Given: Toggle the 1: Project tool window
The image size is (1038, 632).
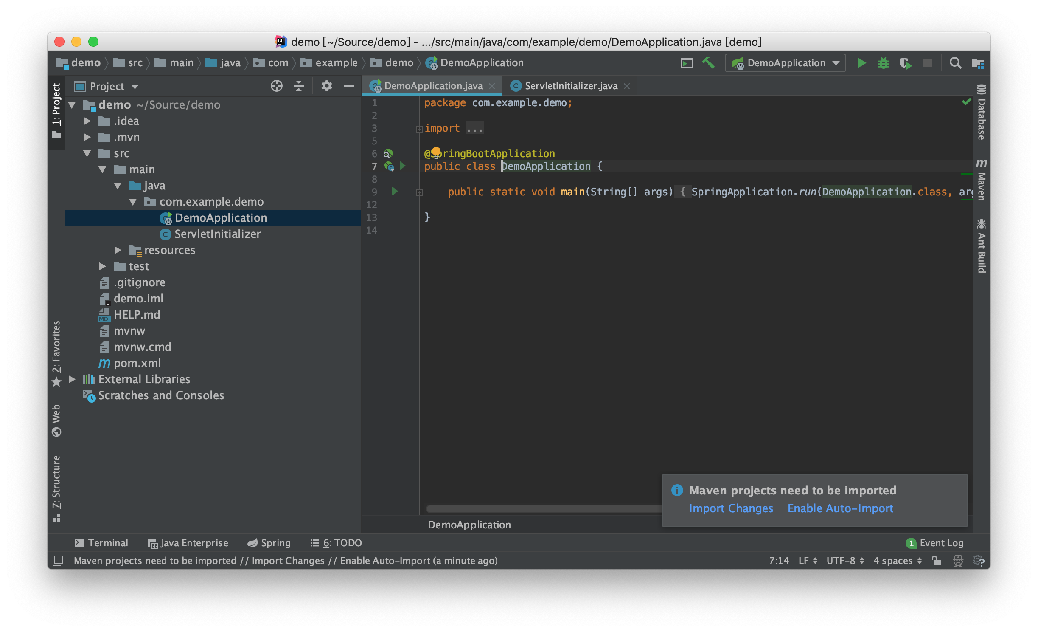Looking at the screenshot, I should point(56,111).
